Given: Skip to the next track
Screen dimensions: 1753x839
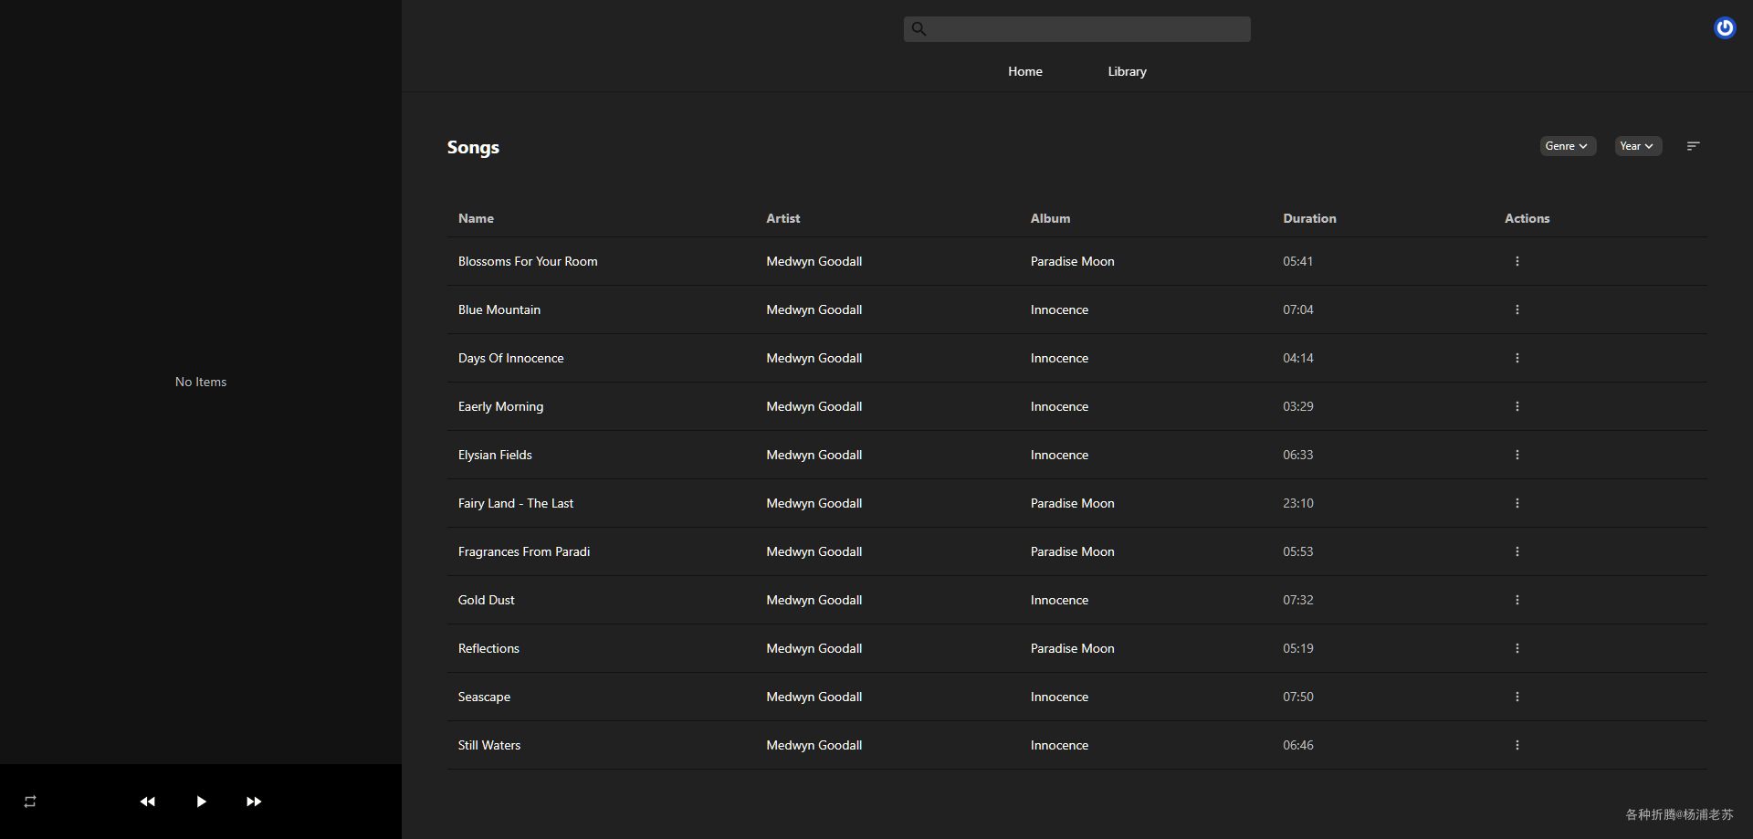Looking at the screenshot, I should tap(254, 802).
